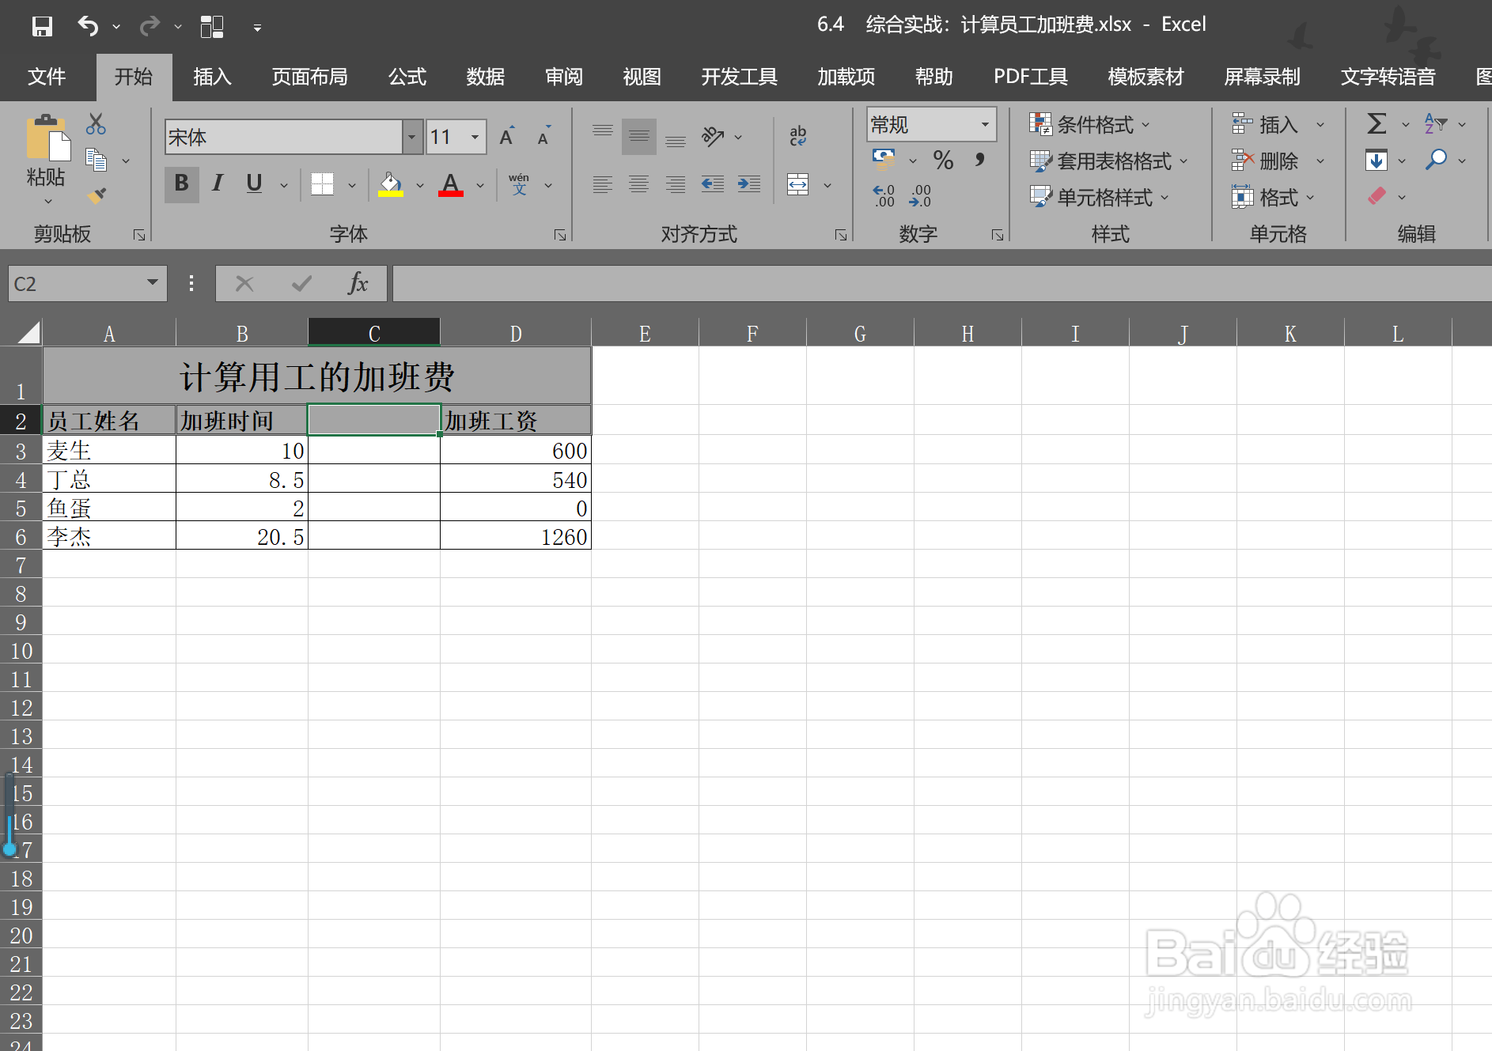Viewport: 1492px width, 1051px height.
Task: Switch to the 公式 tab
Action: (x=407, y=77)
